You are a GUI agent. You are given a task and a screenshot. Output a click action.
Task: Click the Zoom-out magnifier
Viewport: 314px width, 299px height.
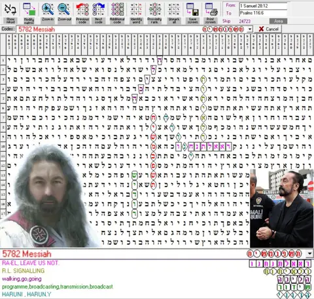[64, 12]
